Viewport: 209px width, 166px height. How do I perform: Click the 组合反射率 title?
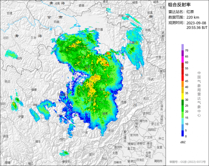[x=179, y=4]
